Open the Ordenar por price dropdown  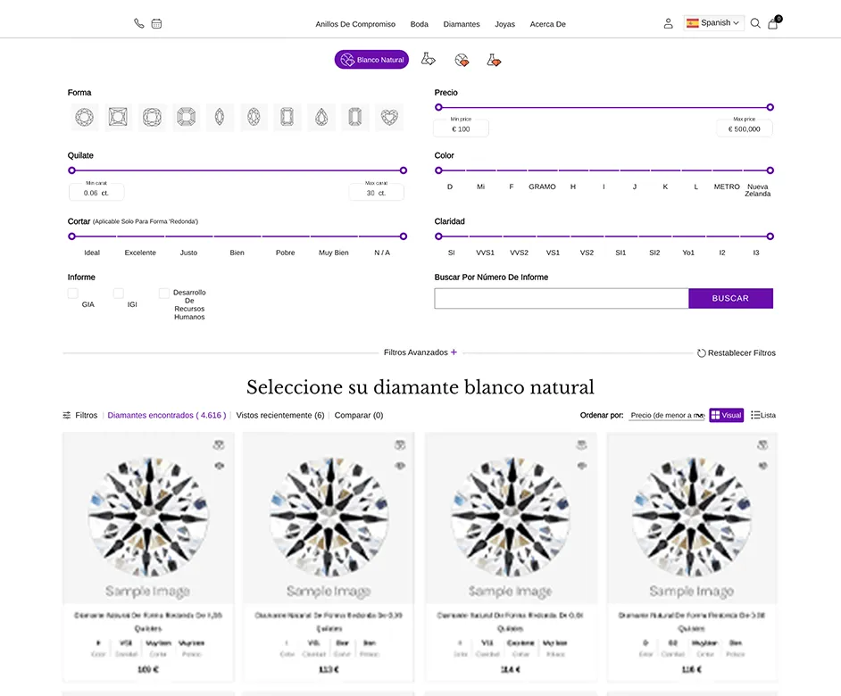click(666, 415)
